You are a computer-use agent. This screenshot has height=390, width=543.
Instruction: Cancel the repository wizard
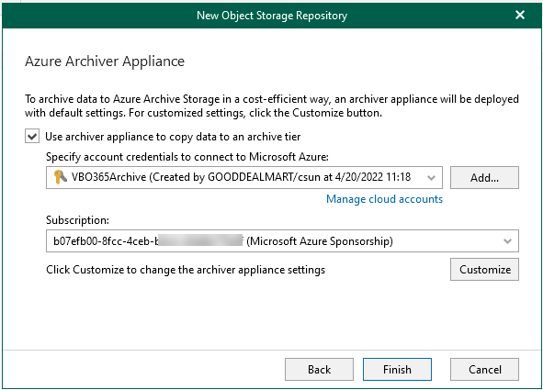pyautogui.click(x=484, y=369)
